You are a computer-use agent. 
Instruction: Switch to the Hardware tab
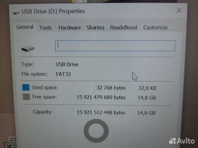point(70,28)
